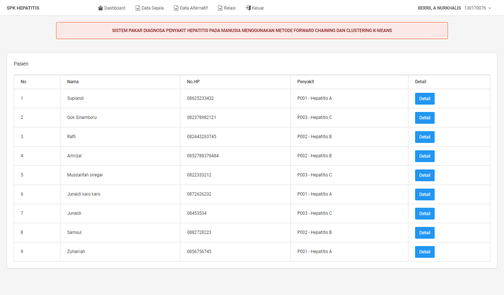Image resolution: width=504 pixels, height=295 pixels.
Task: Open Data Alternatif menu
Action: click(191, 8)
